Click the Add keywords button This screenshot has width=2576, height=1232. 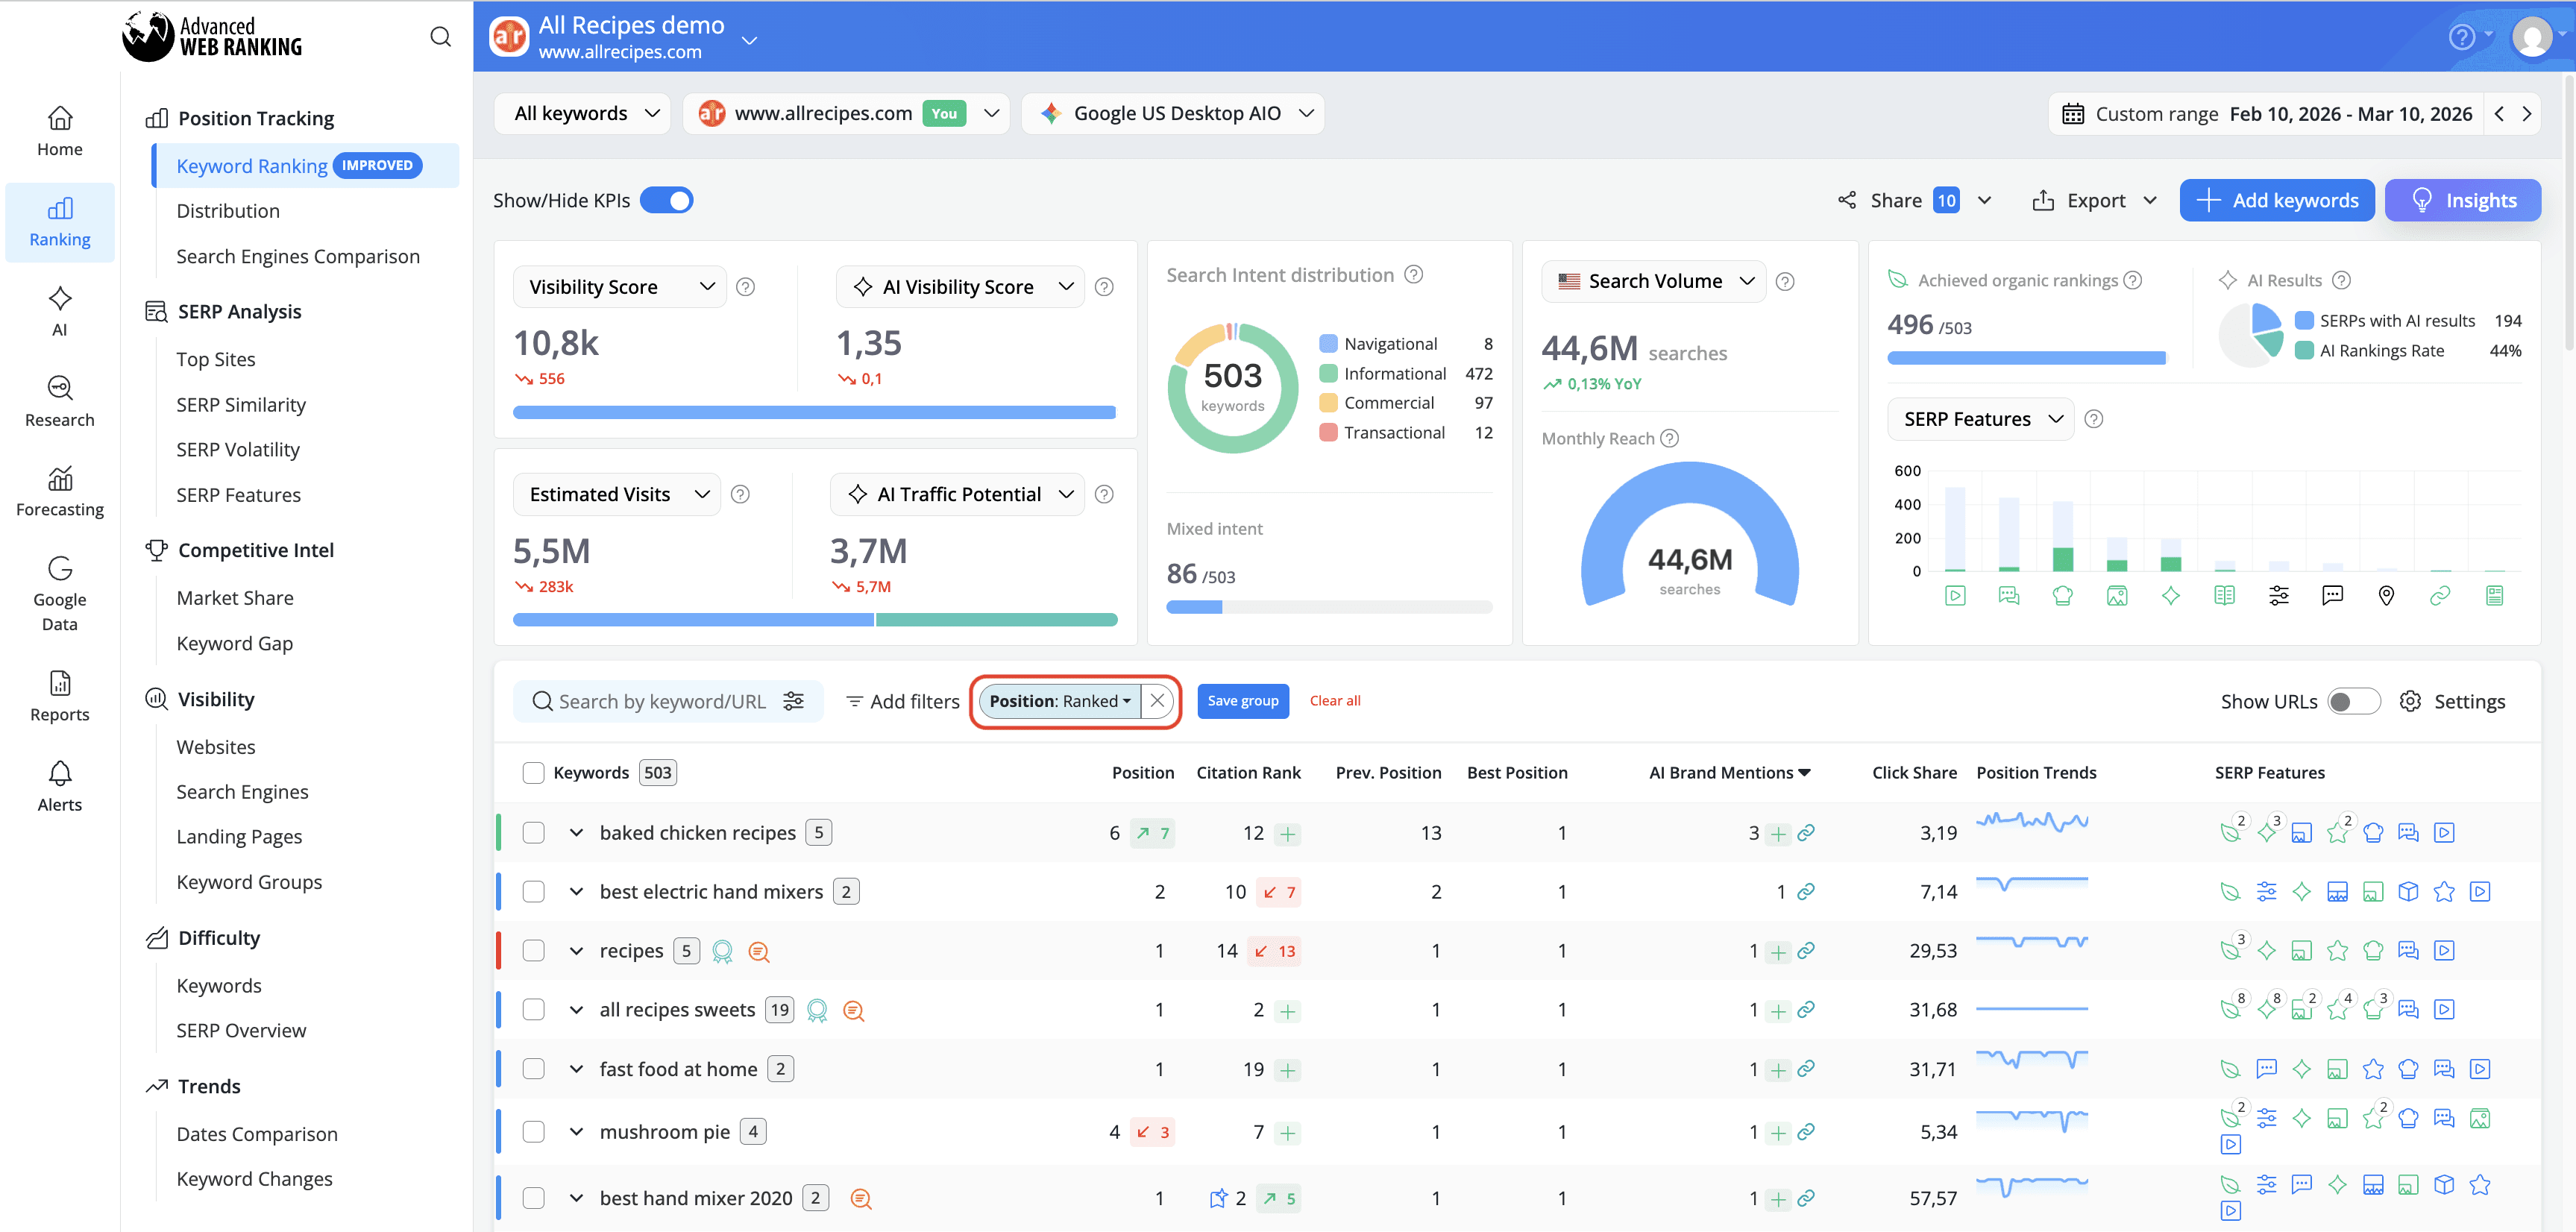2277,200
